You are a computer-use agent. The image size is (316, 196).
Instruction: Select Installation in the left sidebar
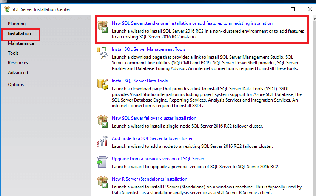[20, 33]
